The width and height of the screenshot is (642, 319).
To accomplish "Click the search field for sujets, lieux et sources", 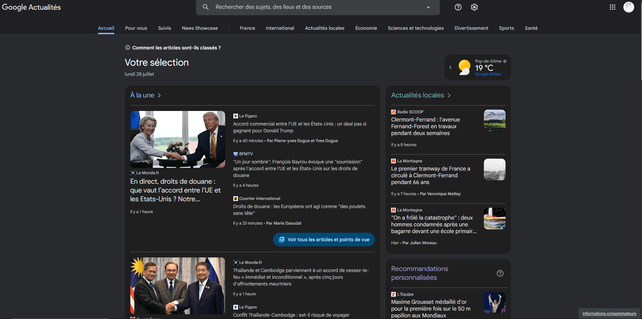I will click(x=318, y=7).
